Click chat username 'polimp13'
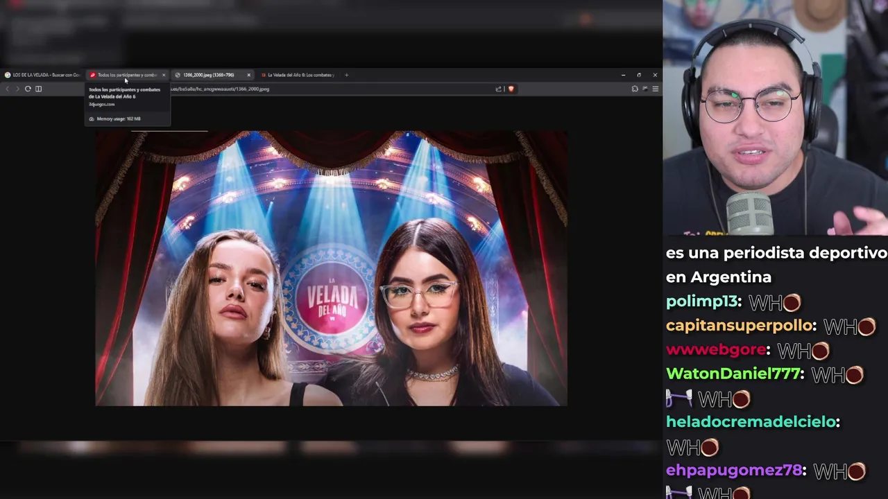Image resolution: width=888 pixels, height=499 pixels. click(701, 302)
